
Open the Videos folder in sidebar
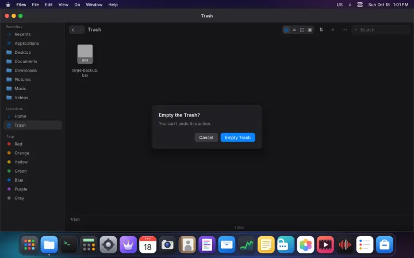pyautogui.click(x=32, y=97)
